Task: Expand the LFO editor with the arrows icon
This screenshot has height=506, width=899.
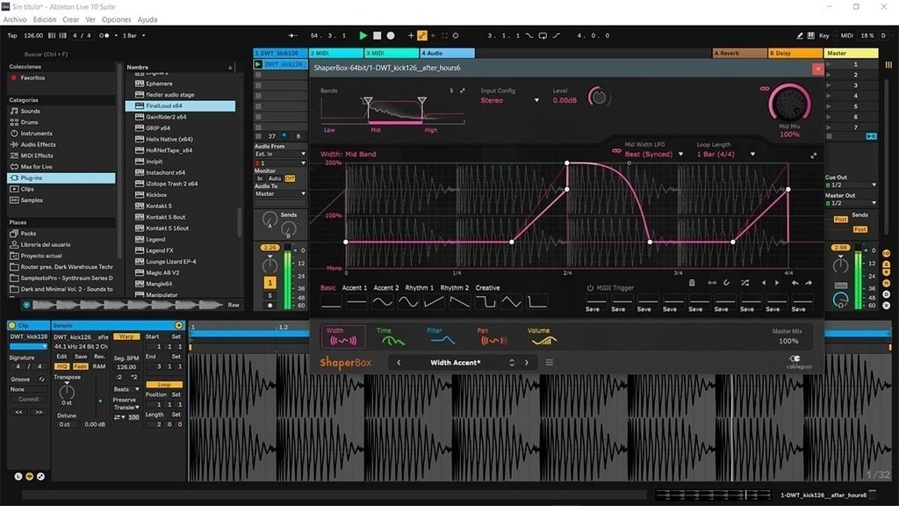Action: tap(813, 155)
